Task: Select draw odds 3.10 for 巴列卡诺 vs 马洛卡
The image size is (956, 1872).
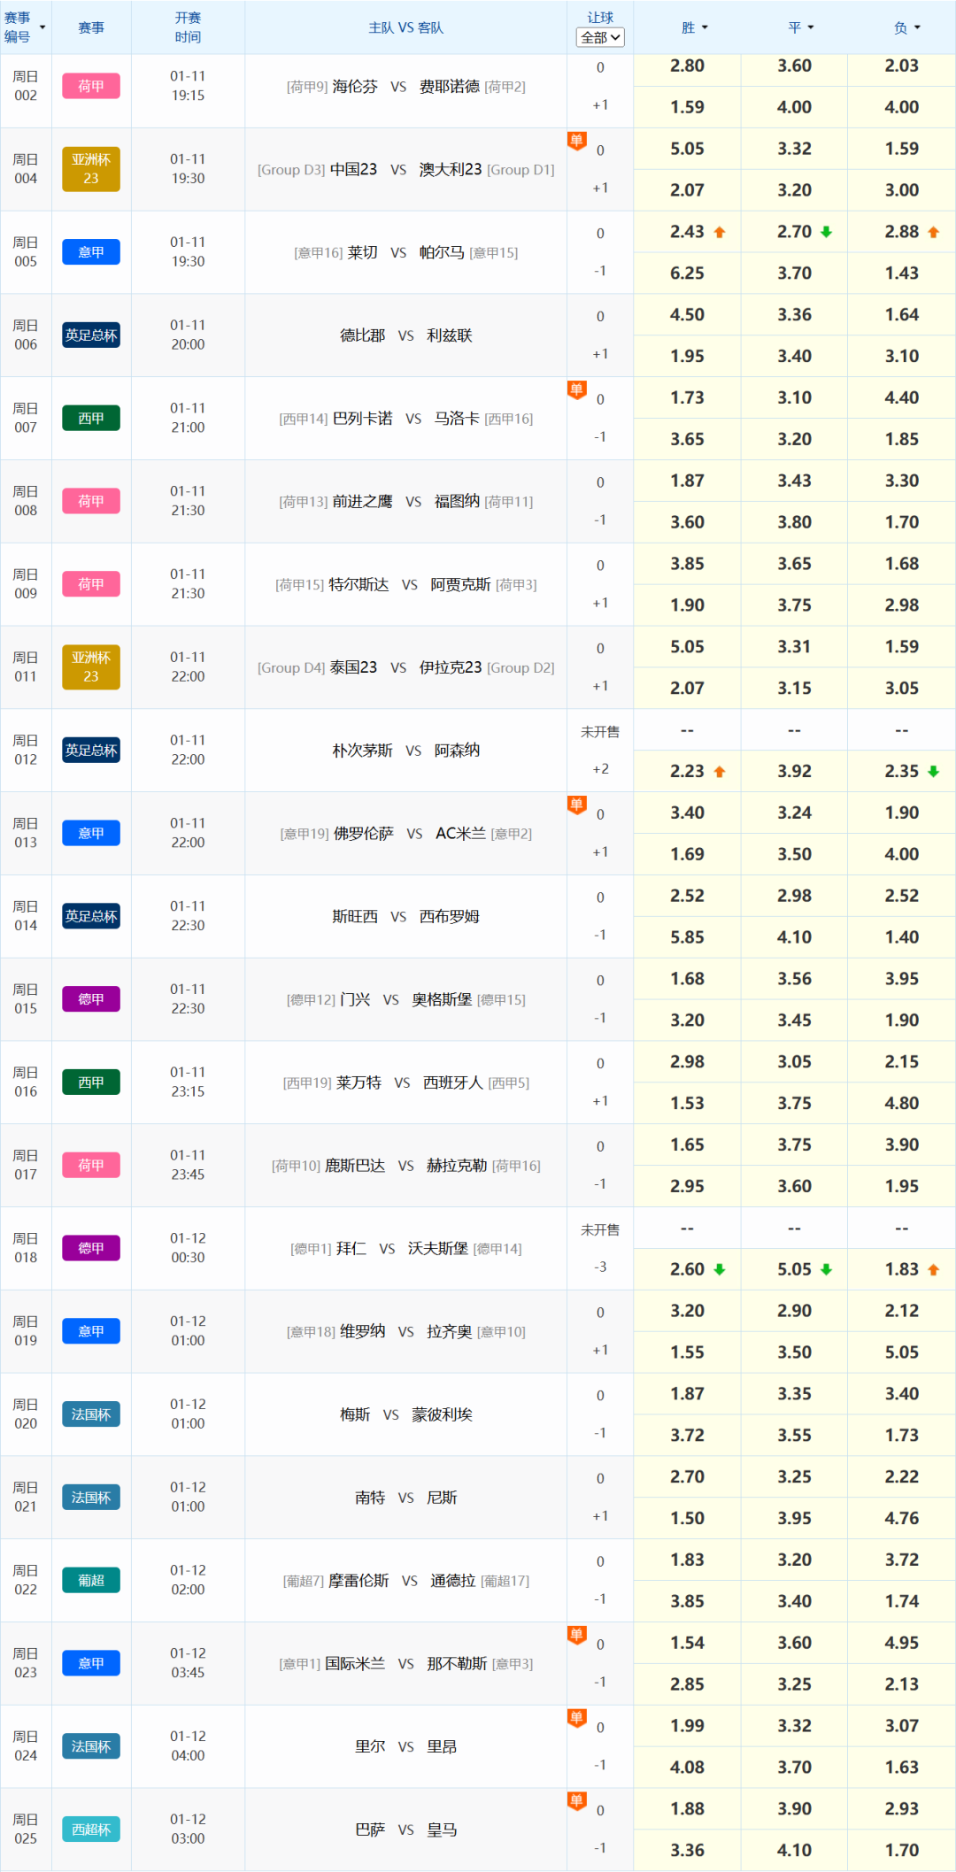Action: tap(794, 398)
